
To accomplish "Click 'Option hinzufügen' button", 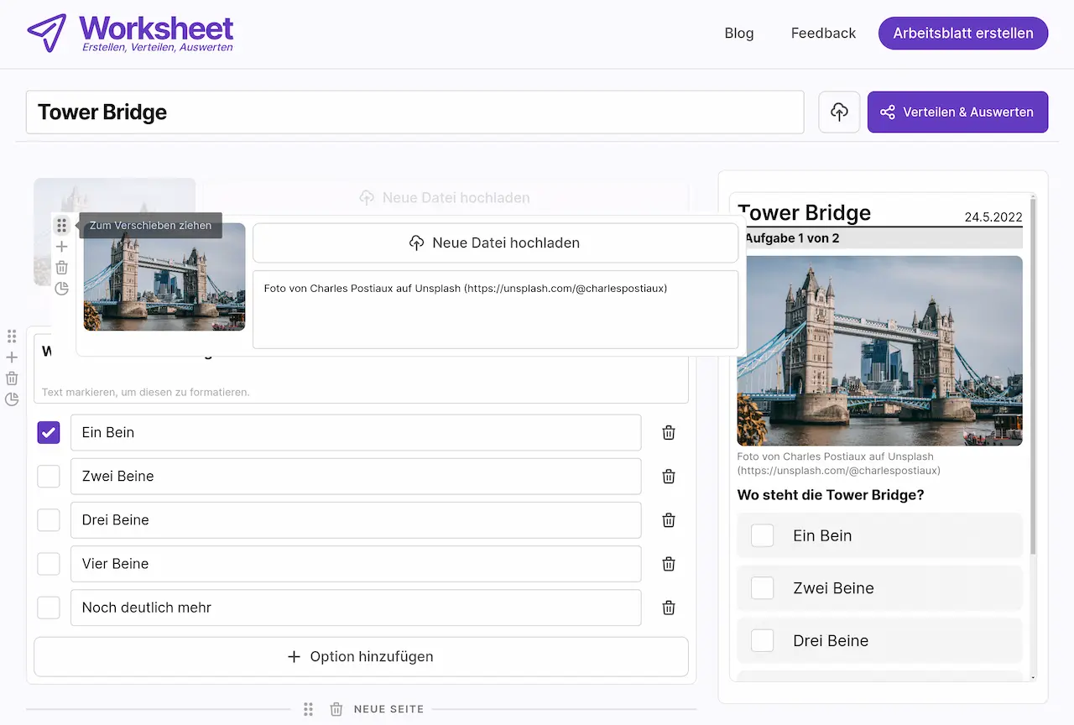I will coord(361,656).
